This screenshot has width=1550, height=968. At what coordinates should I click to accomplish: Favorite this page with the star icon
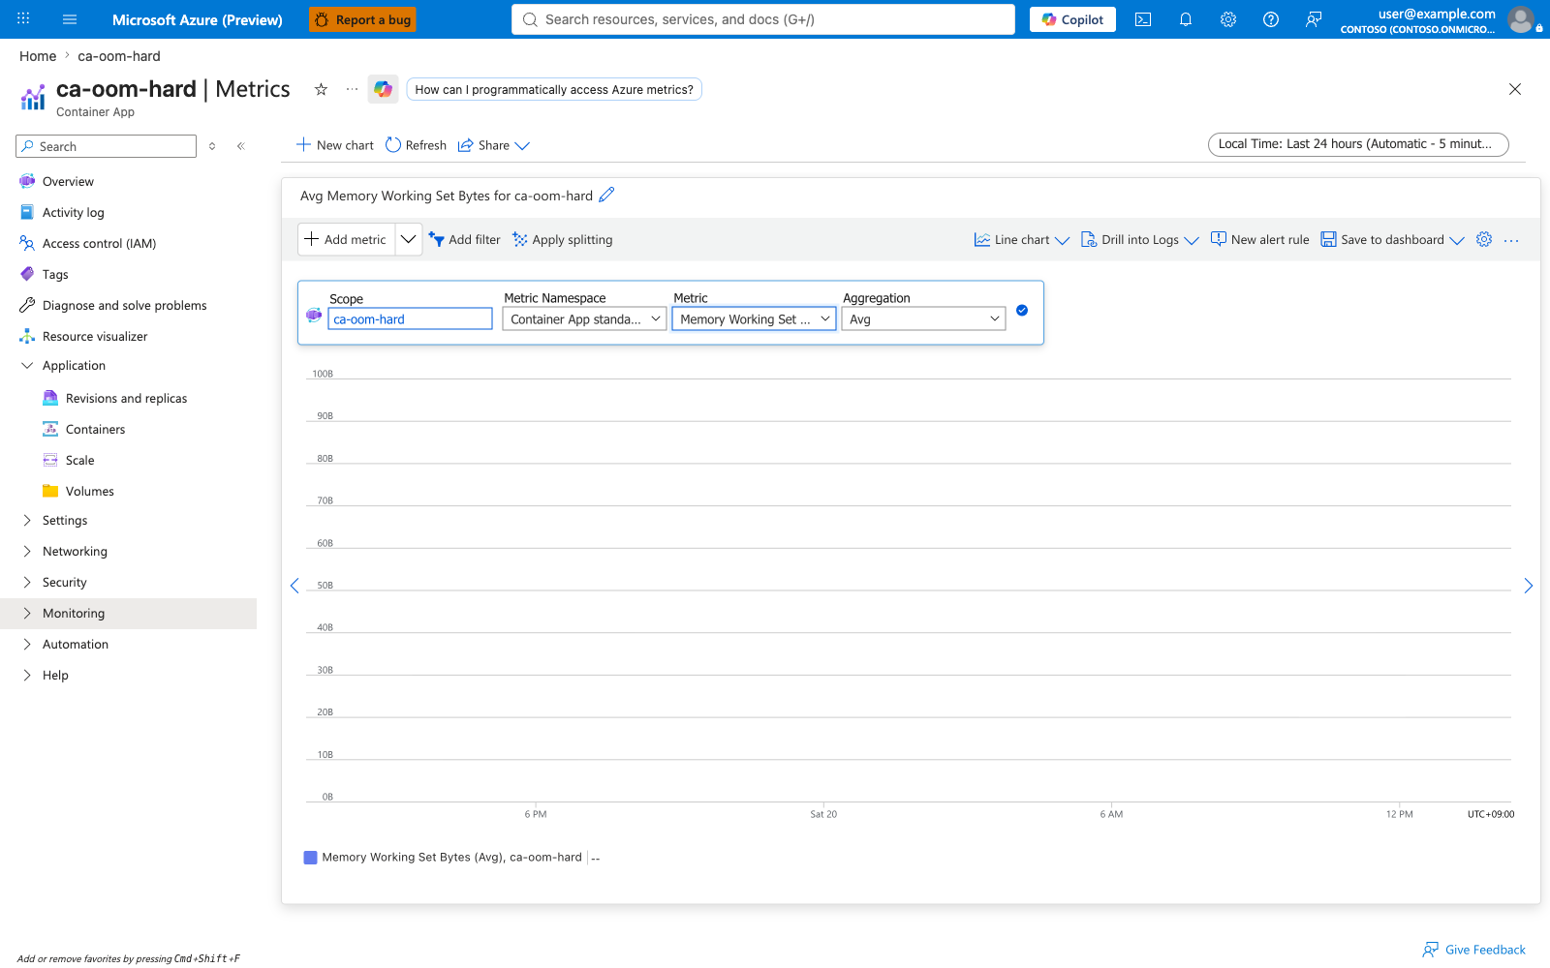pyautogui.click(x=321, y=89)
